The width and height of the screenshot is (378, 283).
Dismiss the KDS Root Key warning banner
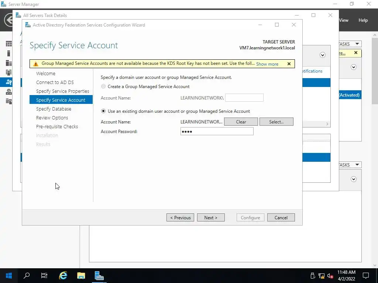289,64
